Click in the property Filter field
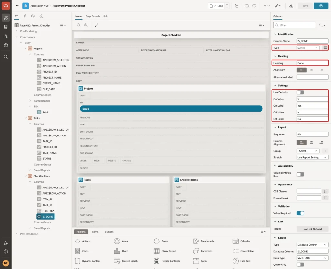This screenshot has width=331, height=269. click(x=295, y=25)
